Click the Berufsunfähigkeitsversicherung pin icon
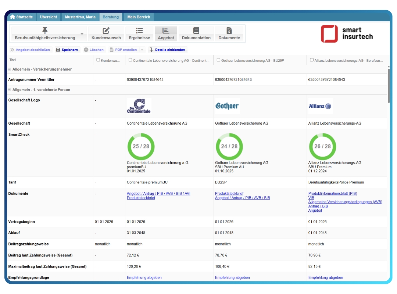The height and width of the screenshot is (294, 397). (x=45, y=31)
